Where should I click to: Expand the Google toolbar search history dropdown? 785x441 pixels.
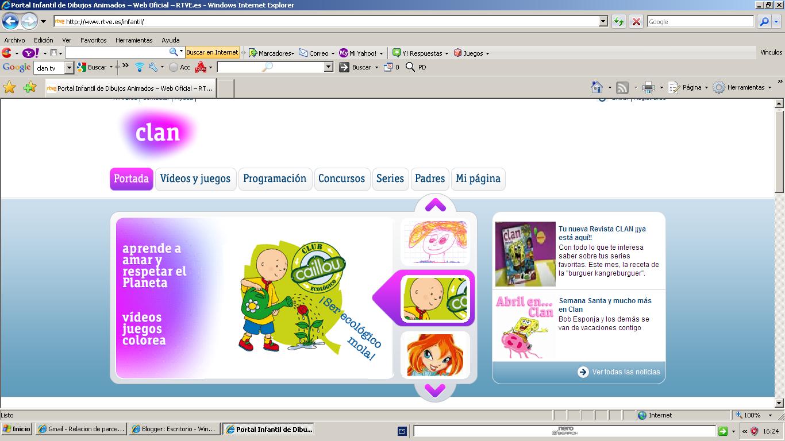point(69,68)
